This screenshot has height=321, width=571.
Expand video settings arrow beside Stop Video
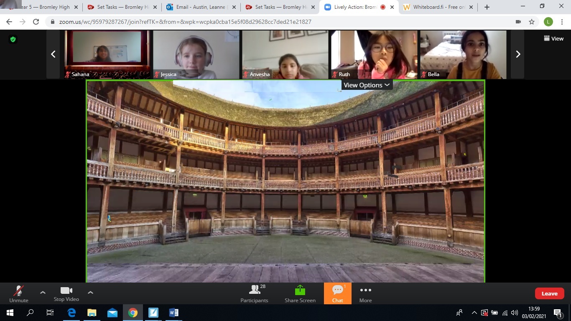(90, 293)
